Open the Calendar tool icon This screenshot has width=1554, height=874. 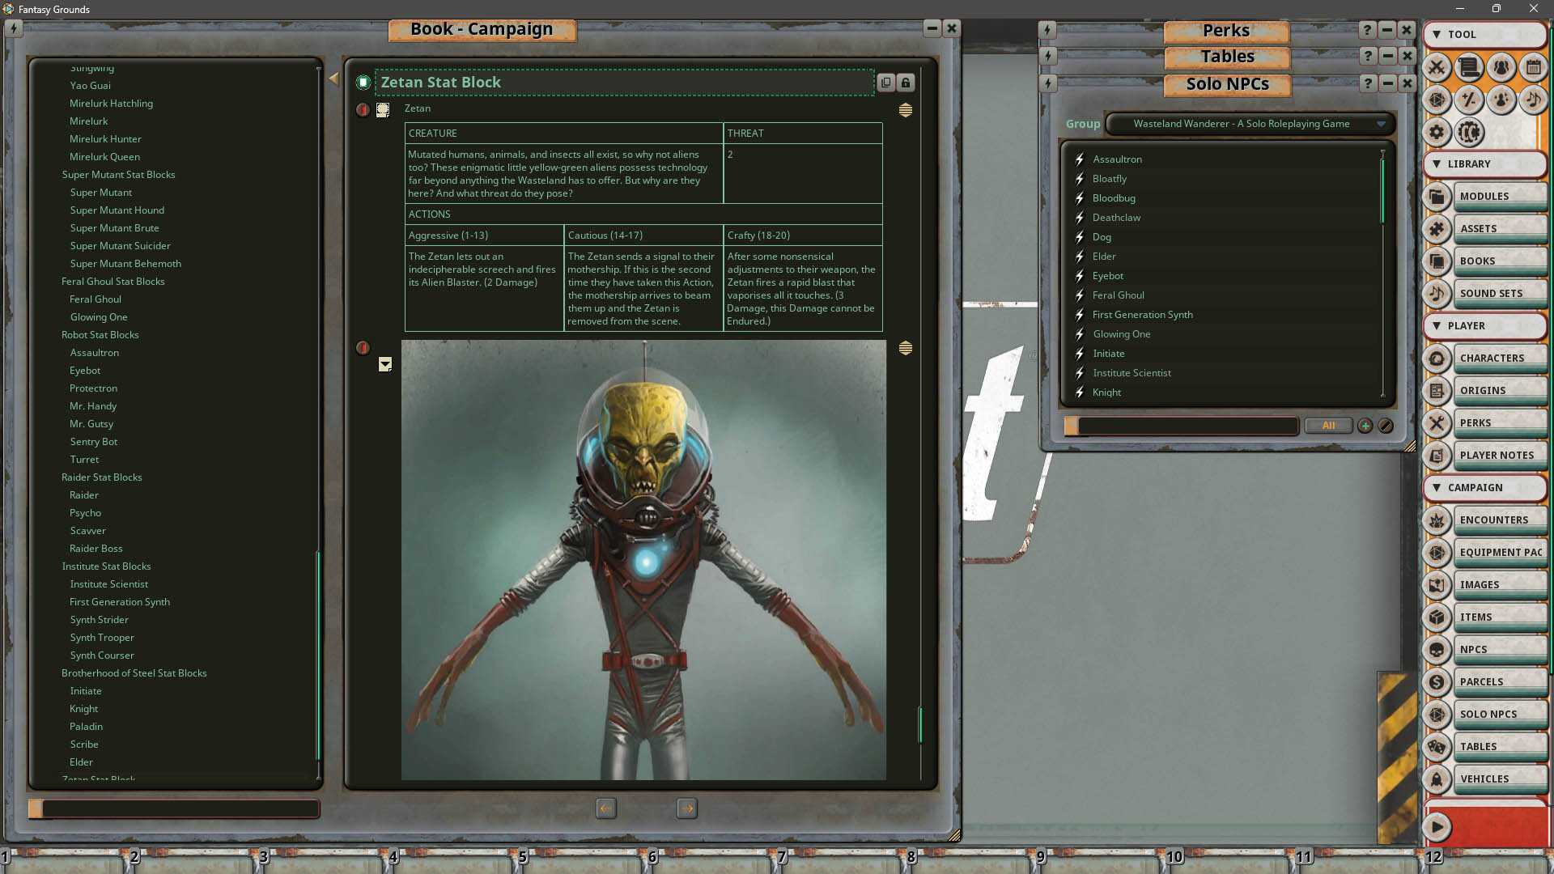(x=1533, y=67)
